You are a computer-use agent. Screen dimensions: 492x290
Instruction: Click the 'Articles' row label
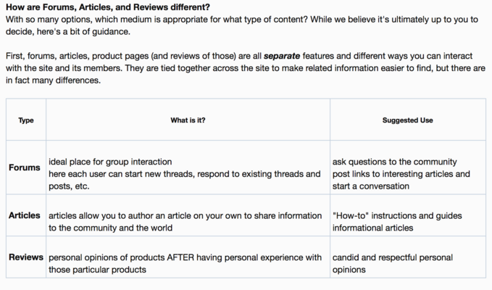(x=25, y=215)
